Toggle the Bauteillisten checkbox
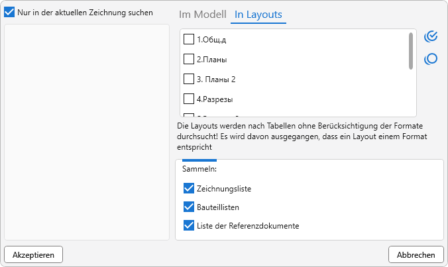This screenshot has height=267, width=448. click(189, 207)
